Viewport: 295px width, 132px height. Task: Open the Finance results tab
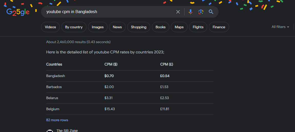click(x=219, y=27)
